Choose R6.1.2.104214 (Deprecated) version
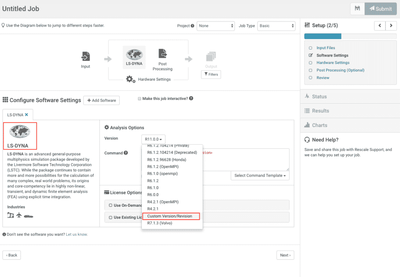Screen dimensions: 400x277 click(x=172, y=153)
